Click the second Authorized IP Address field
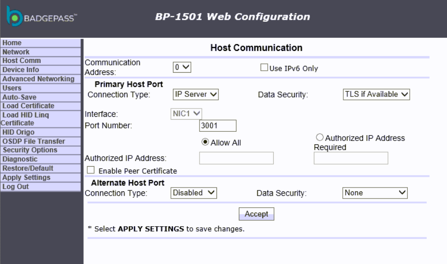 click(351, 158)
